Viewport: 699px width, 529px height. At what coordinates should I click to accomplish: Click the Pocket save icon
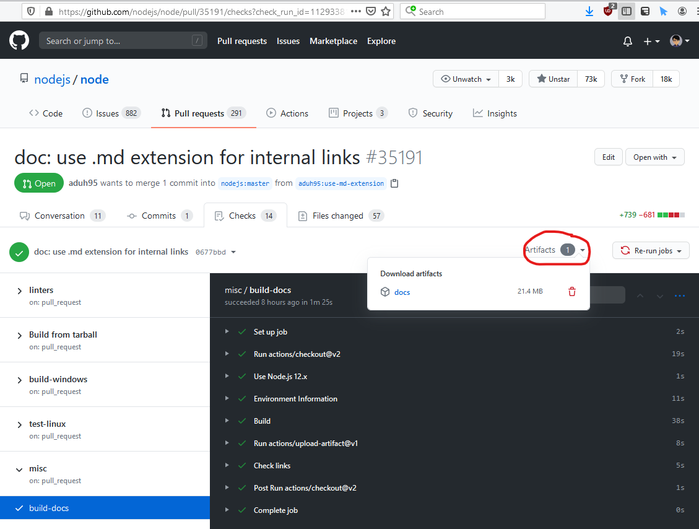click(x=370, y=12)
